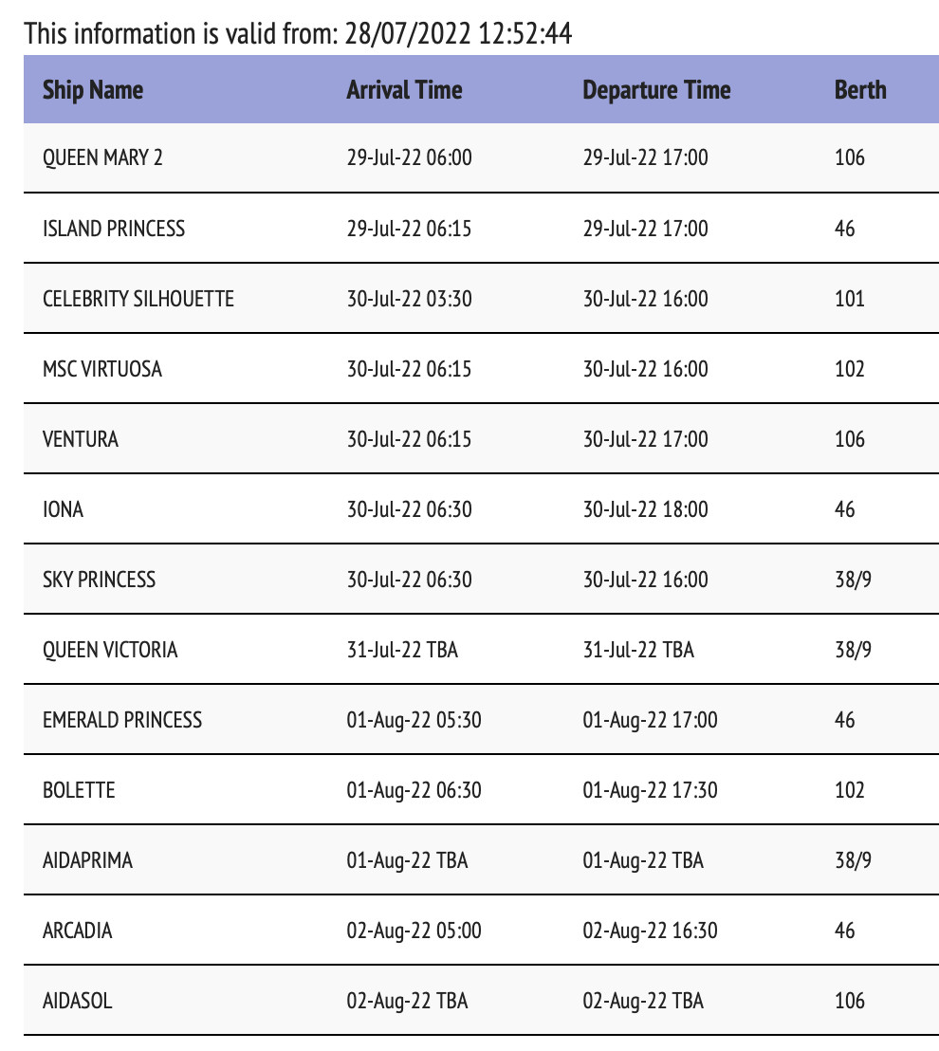Select the AIDAPRIMA ship entry
This screenshot has width=939, height=1051.
[x=87, y=860]
